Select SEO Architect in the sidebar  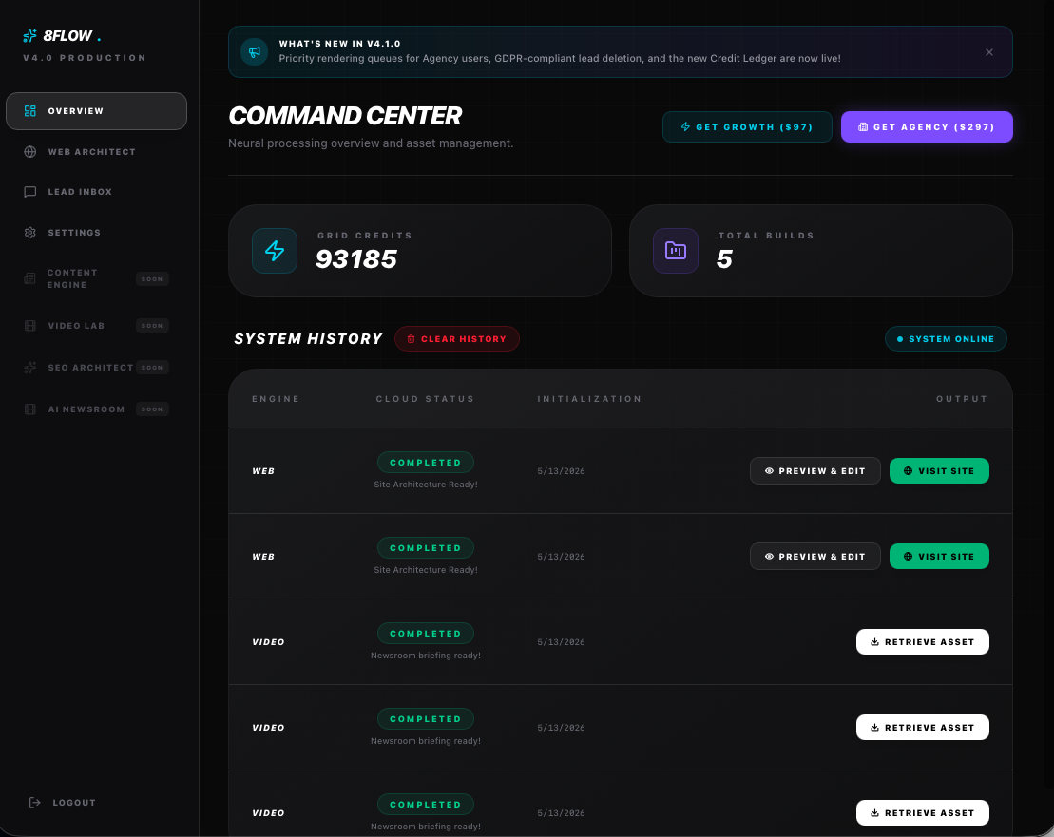click(96, 368)
